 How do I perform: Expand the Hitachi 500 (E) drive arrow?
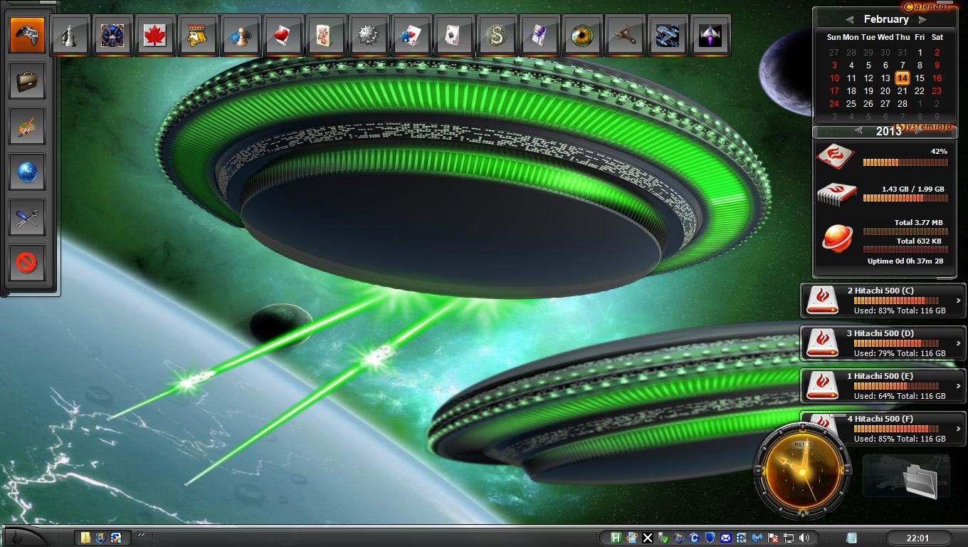click(x=959, y=386)
